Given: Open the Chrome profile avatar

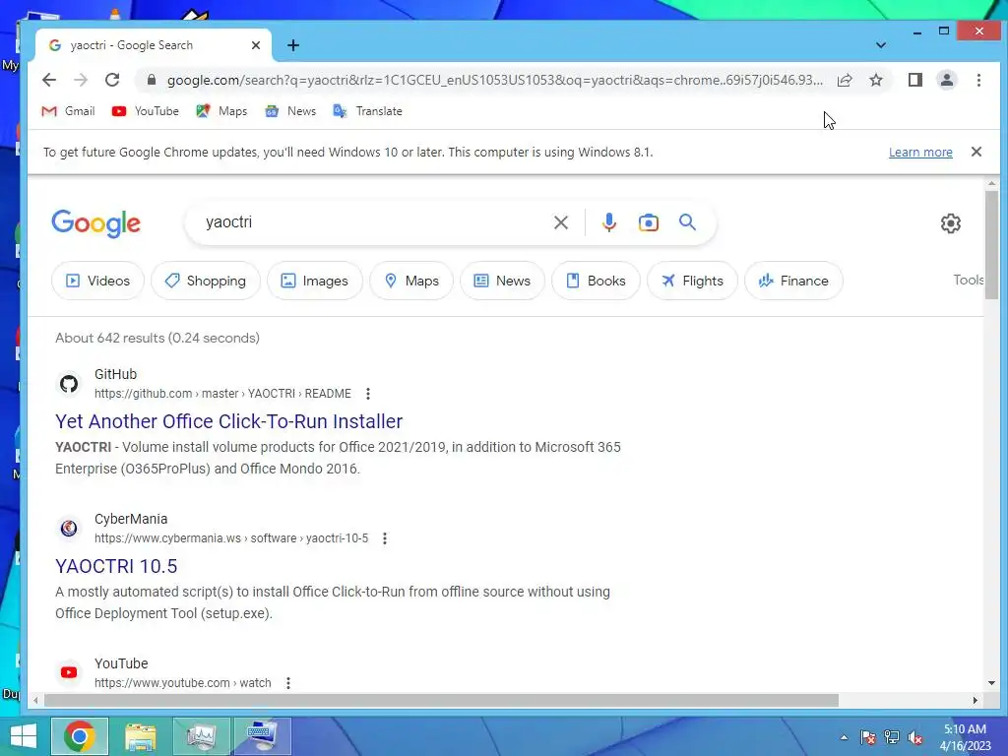Looking at the screenshot, I should [947, 80].
